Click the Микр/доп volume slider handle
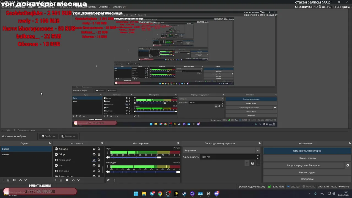This screenshot has width=352, height=198. pyautogui.click(x=178, y=172)
